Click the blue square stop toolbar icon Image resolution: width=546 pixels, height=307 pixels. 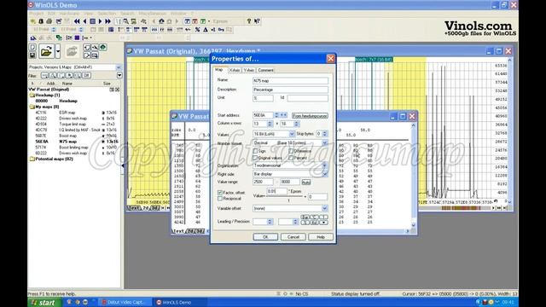[x=92, y=21]
